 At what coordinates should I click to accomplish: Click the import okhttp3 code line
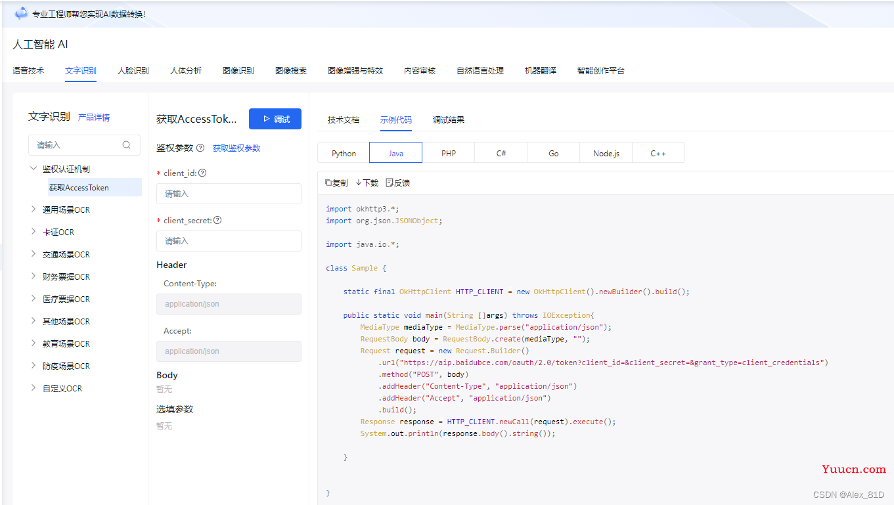(x=362, y=209)
